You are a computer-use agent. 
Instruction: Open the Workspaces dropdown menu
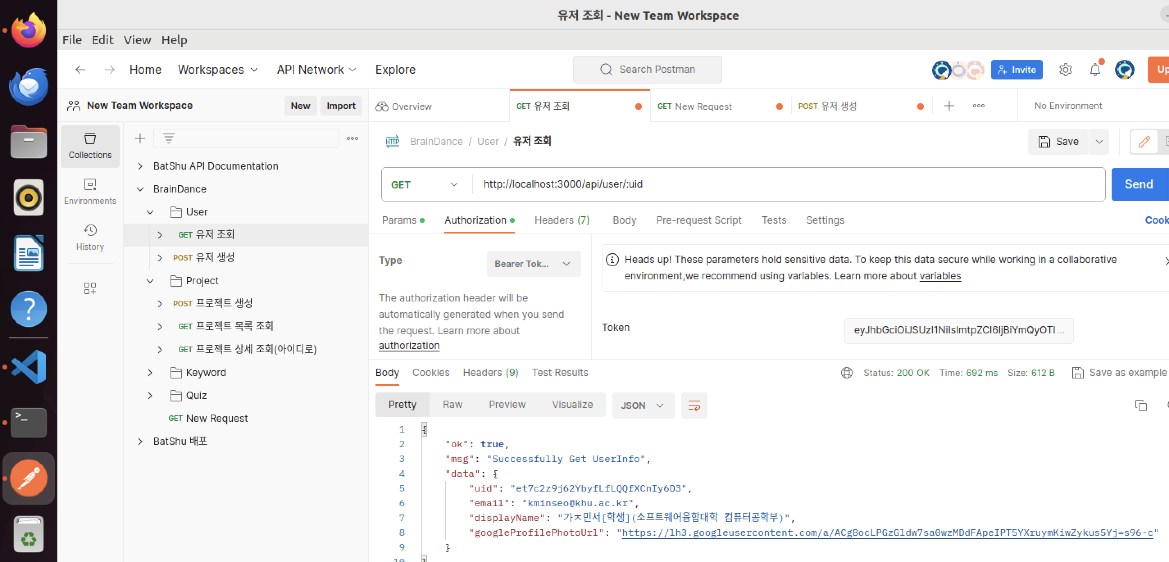(218, 69)
